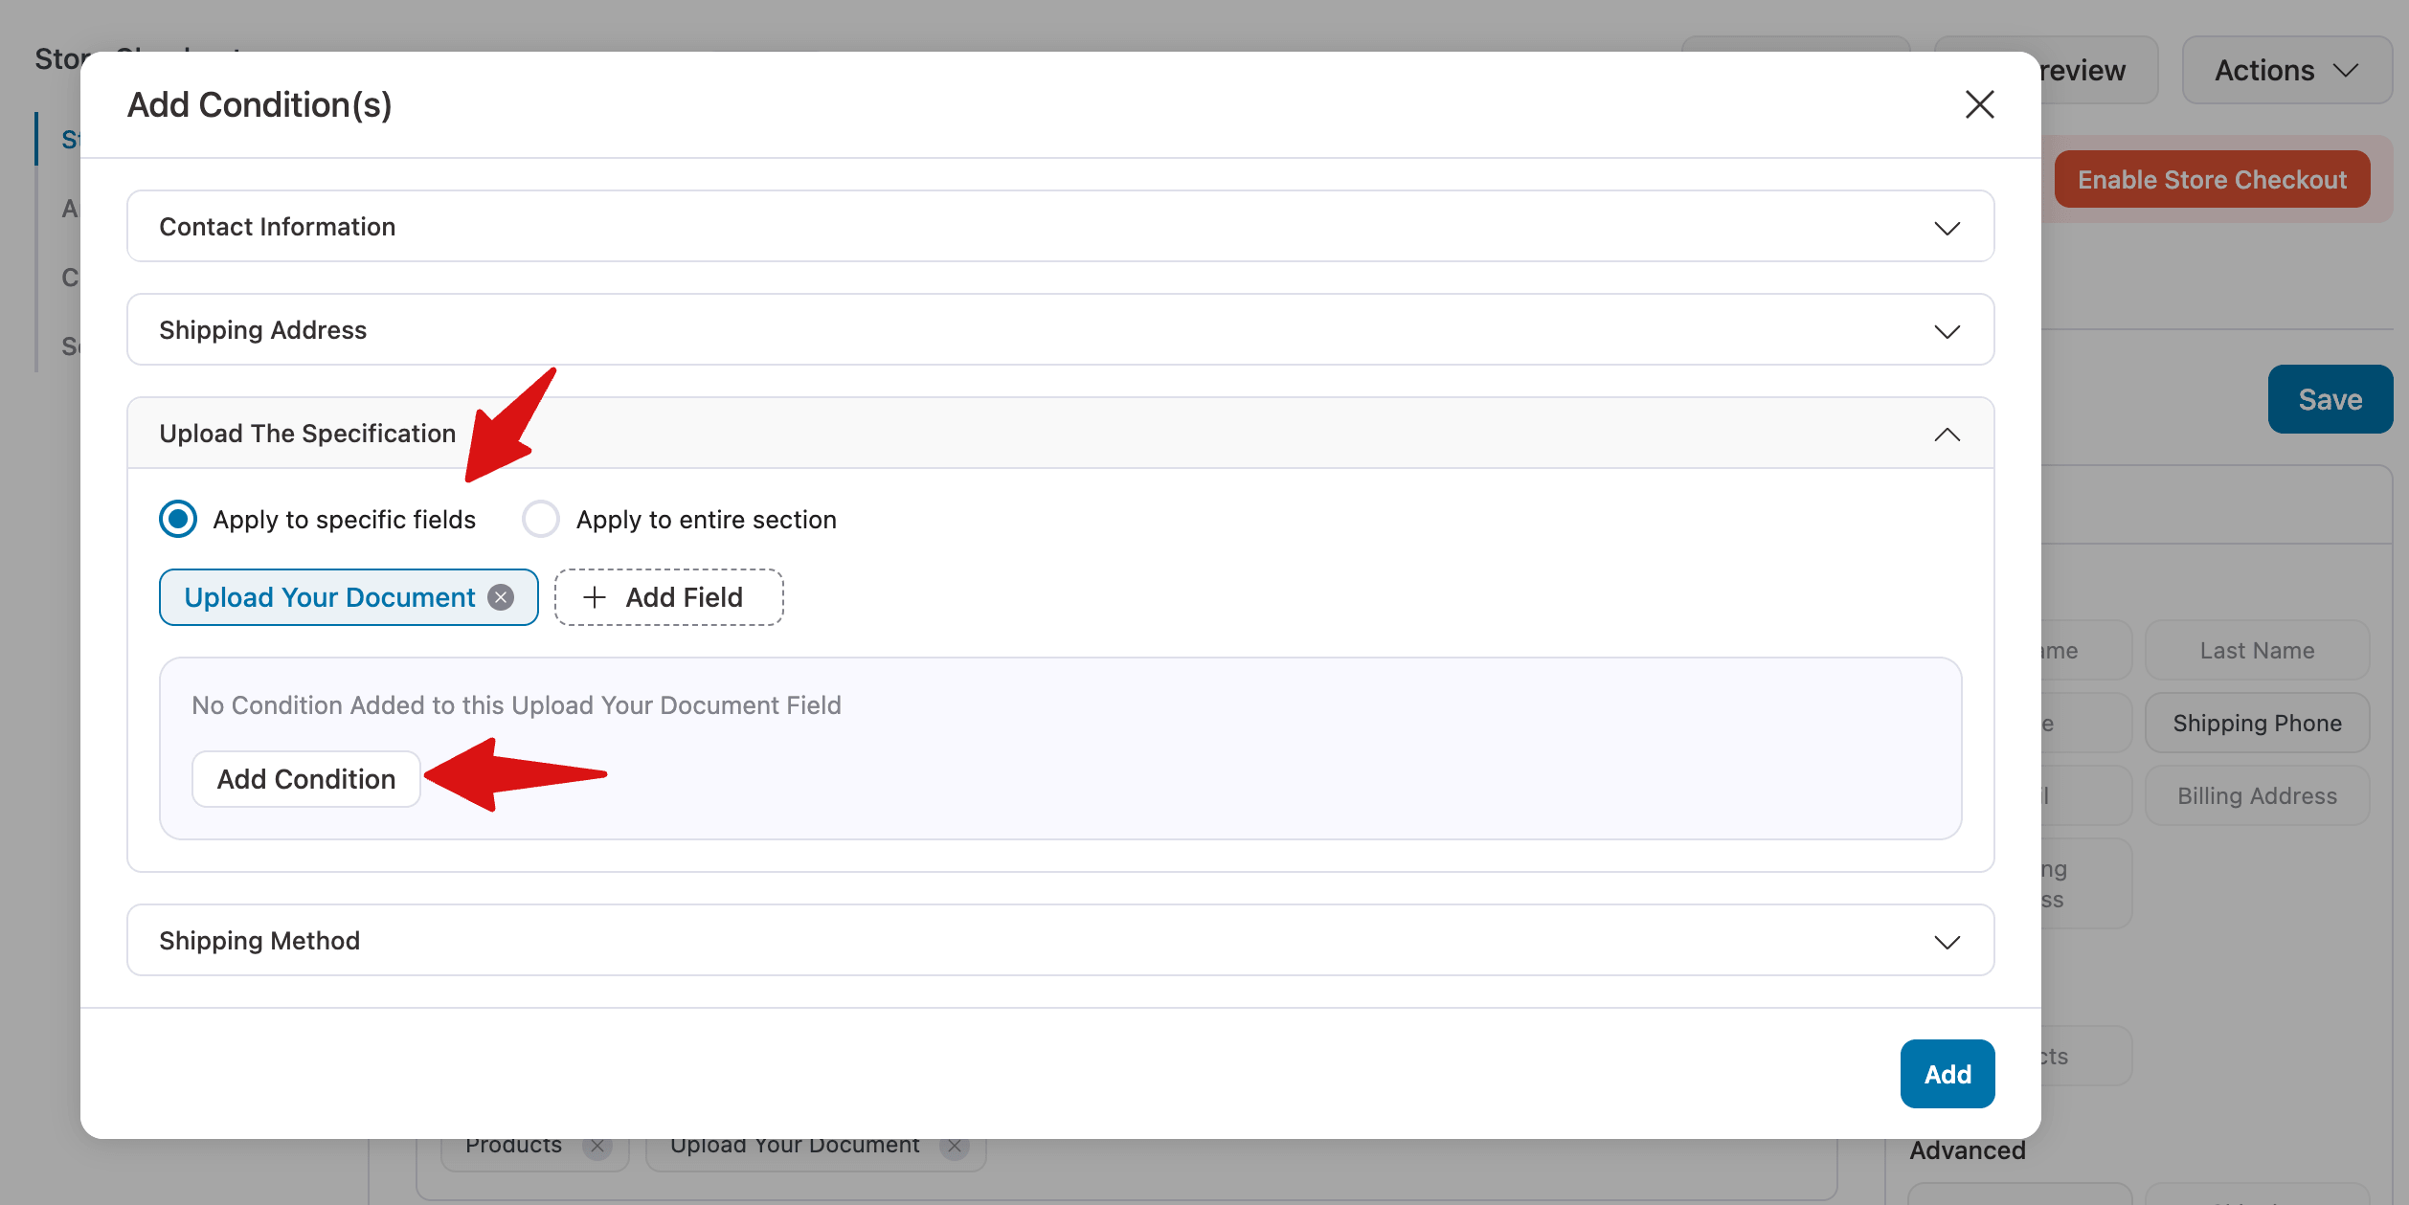Click the Add Condition button
The height and width of the screenshot is (1205, 2409).
click(x=305, y=778)
